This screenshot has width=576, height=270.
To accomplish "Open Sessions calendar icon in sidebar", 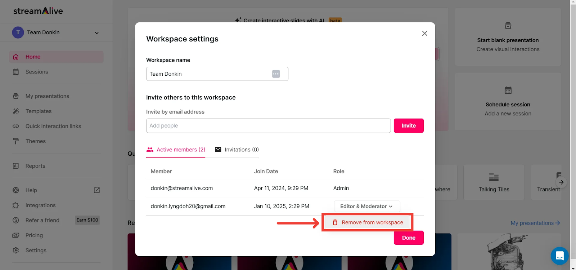I will coord(16,72).
